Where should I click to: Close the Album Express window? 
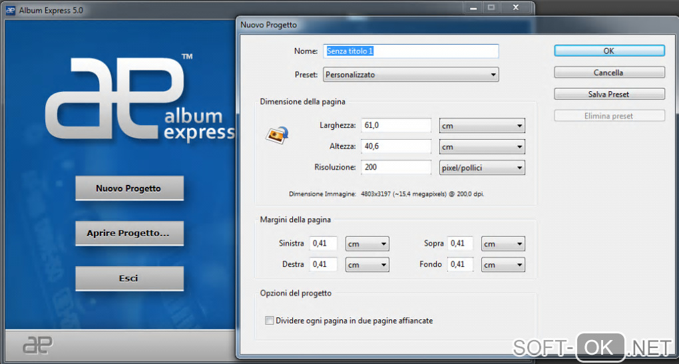pos(516,8)
